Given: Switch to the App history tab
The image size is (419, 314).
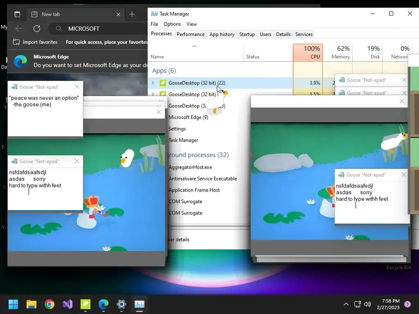Looking at the screenshot, I should (222, 34).
